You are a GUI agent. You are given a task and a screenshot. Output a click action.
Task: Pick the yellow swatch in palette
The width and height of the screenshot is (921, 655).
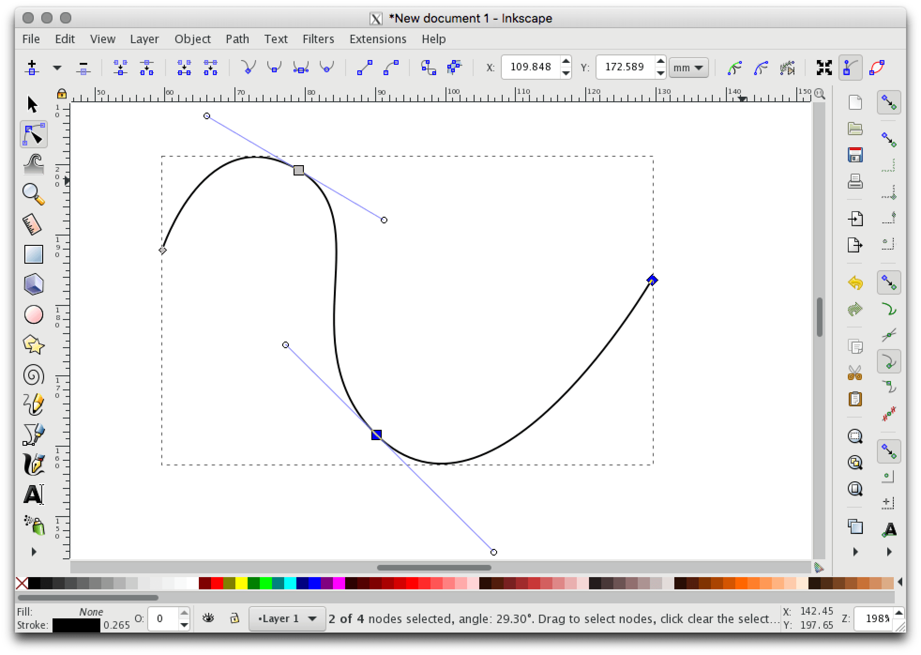[x=241, y=583]
